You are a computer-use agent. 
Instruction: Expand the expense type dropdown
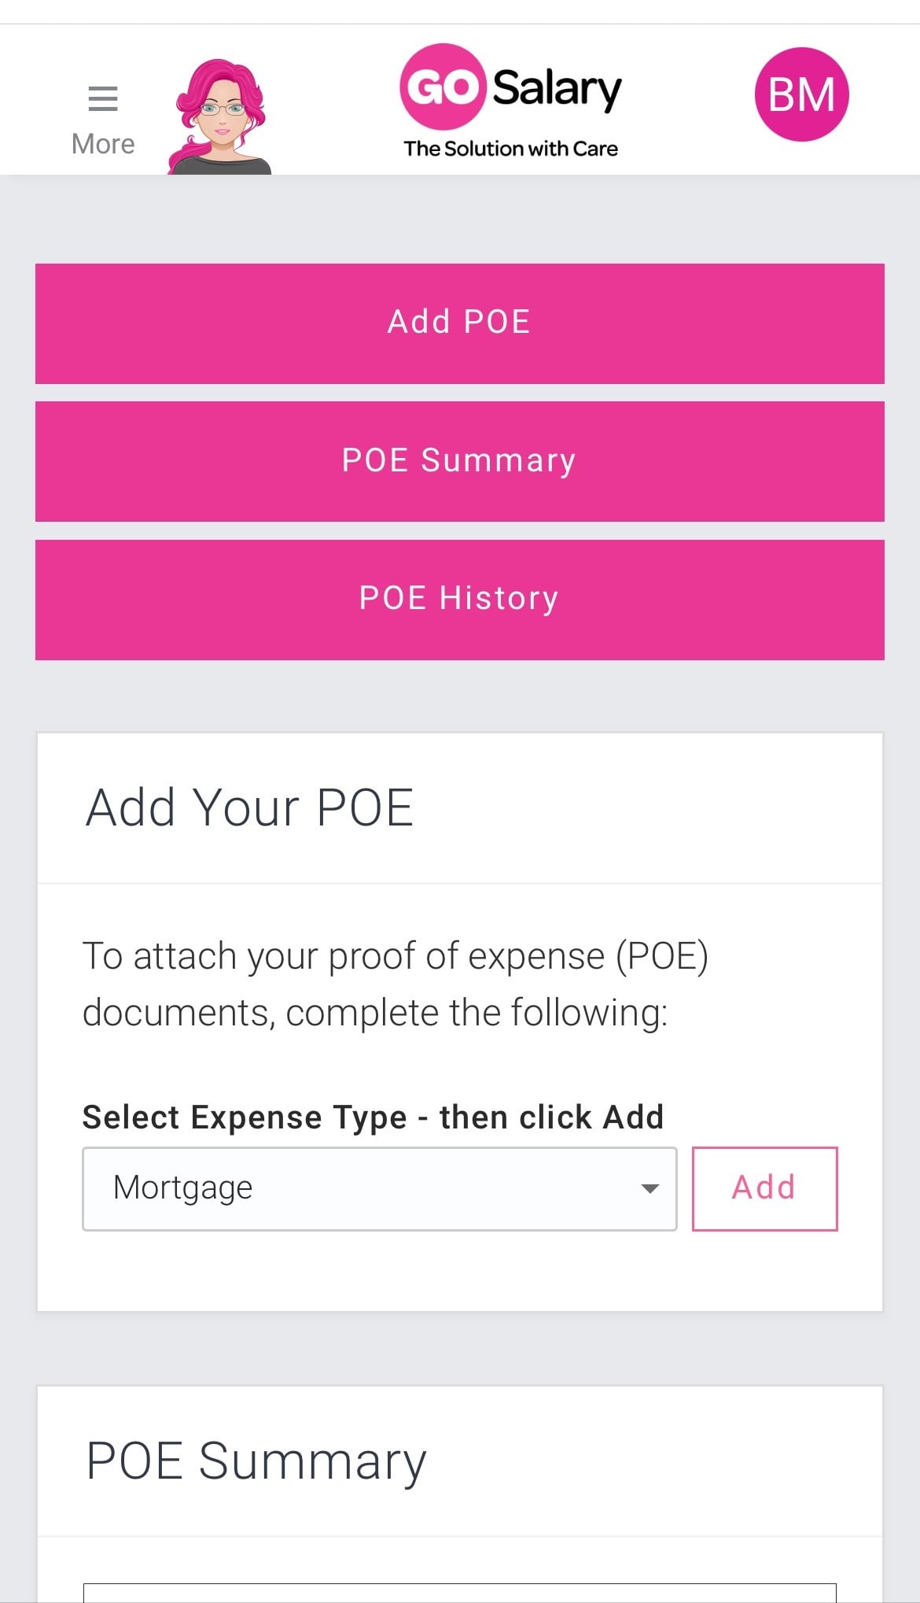pos(379,1188)
